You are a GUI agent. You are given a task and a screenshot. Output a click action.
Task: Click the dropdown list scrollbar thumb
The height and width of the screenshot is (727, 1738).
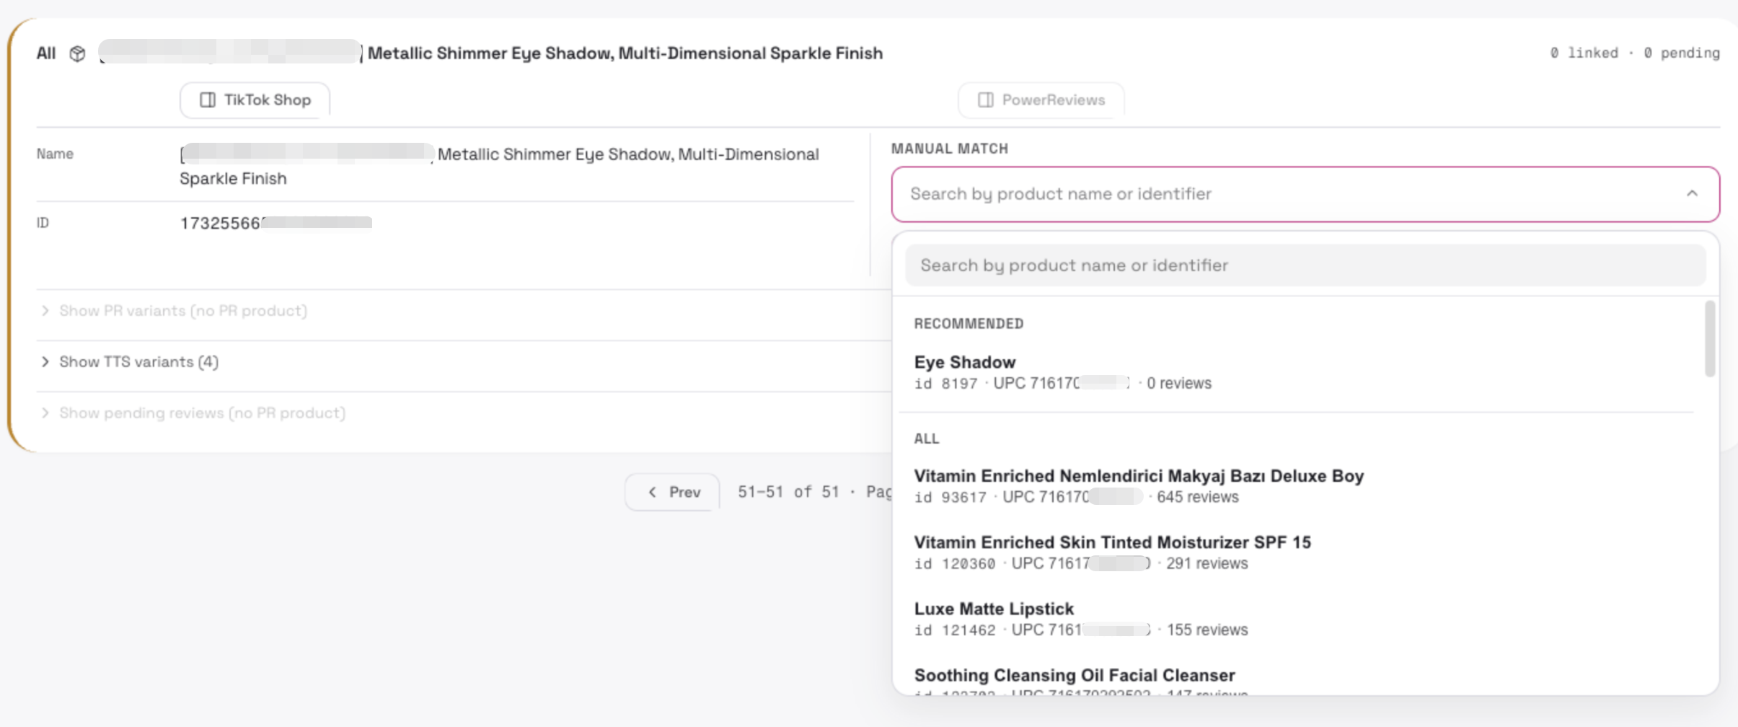click(x=1709, y=339)
